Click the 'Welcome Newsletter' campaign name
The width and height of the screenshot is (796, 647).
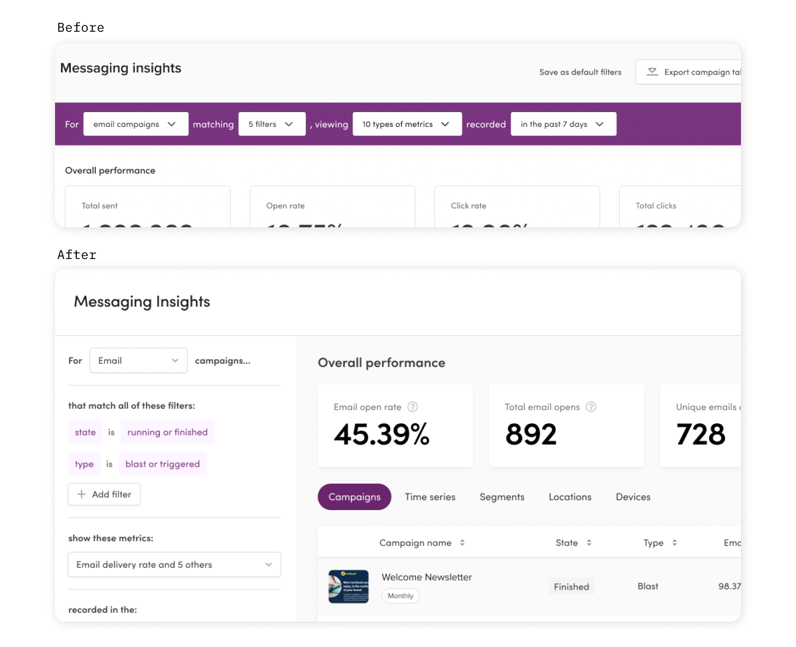pyautogui.click(x=427, y=577)
